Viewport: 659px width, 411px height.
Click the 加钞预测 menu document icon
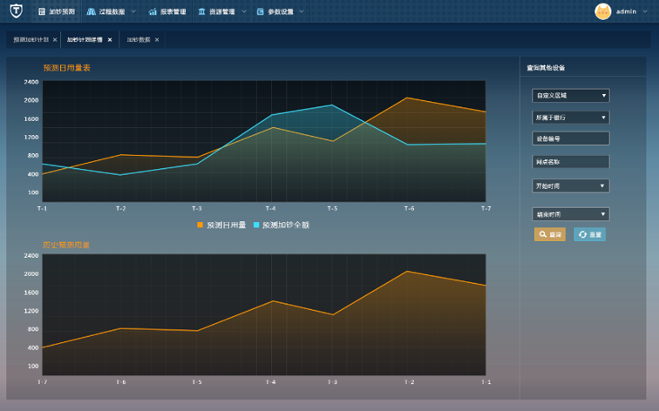pos(42,12)
